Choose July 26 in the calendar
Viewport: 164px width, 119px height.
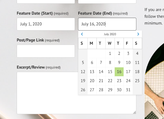point(83,90)
